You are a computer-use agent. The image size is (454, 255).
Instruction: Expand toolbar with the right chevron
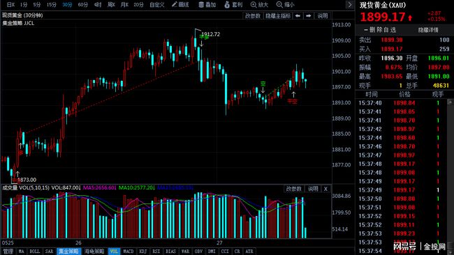[x=350, y=5]
